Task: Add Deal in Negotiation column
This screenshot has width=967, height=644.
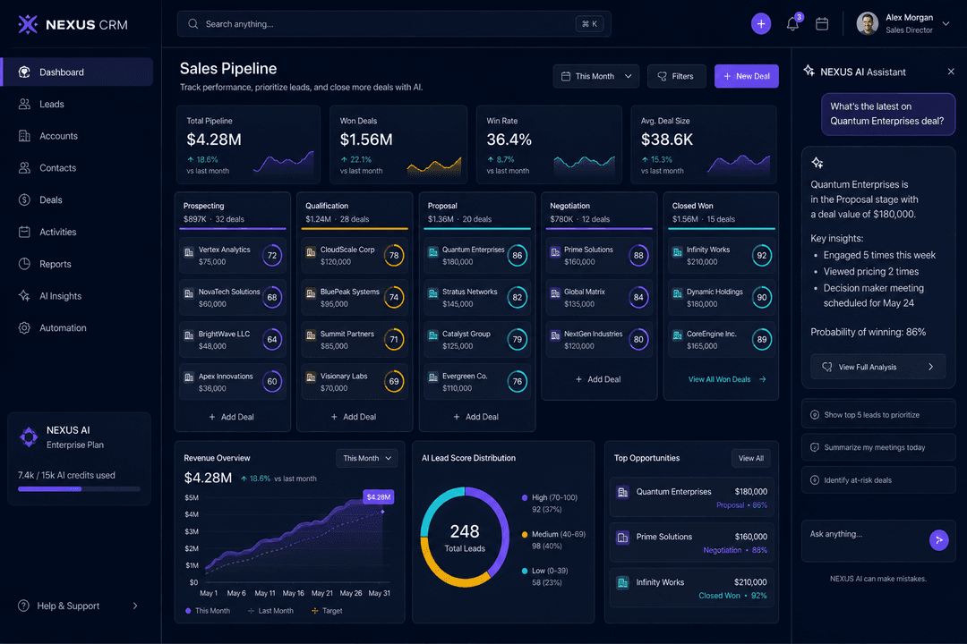Action: point(597,379)
